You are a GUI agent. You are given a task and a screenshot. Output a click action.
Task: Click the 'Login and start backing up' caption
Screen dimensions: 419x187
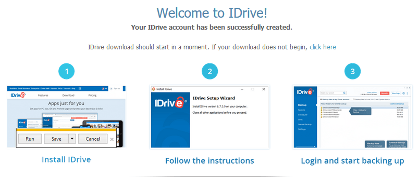[352, 161]
